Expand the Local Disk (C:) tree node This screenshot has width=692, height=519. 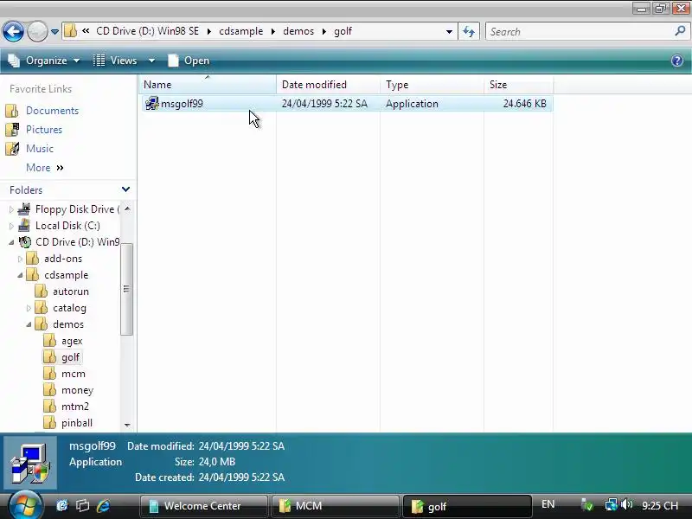tap(11, 226)
